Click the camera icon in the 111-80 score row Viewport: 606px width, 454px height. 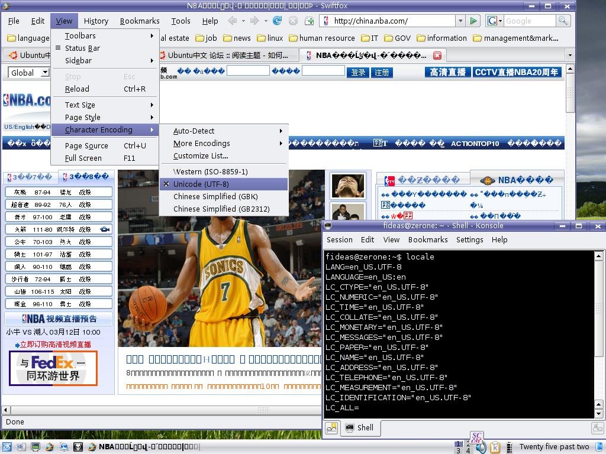(104, 229)
